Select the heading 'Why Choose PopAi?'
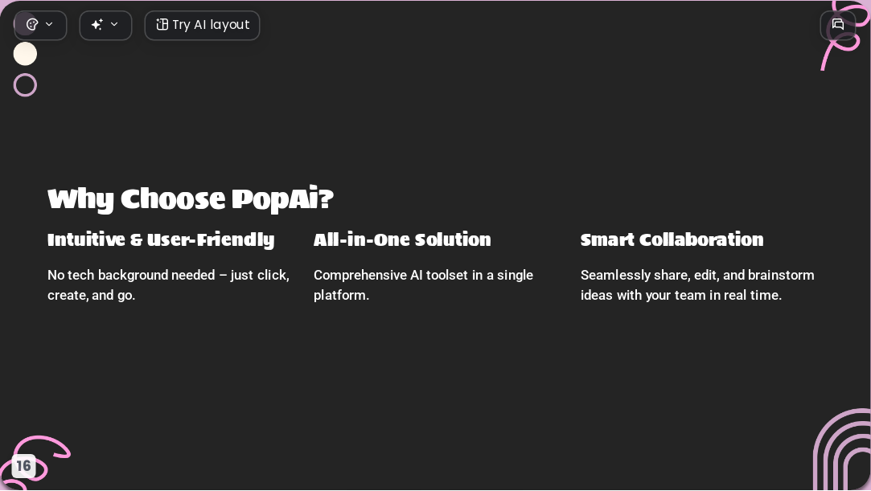Image resolution: width=871 pixels, height=491 pixels. [x=190, y=199]
